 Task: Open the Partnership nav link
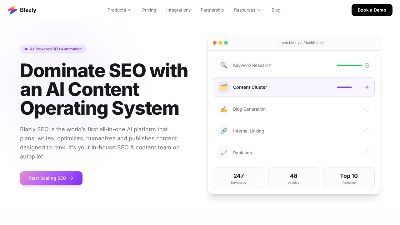(212, 10)
